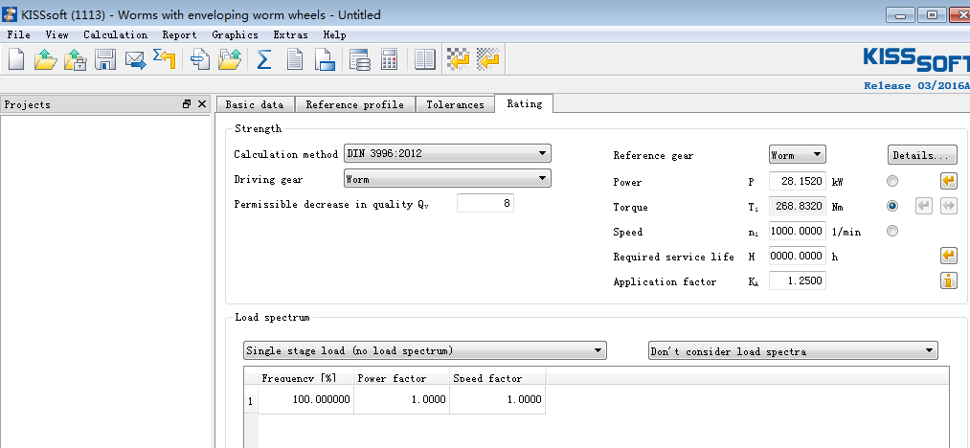Image resolution: width=970 pixels, height=448 pixels.
Task: Open the calculator icon in the toolbar
Action: (389, 60)
